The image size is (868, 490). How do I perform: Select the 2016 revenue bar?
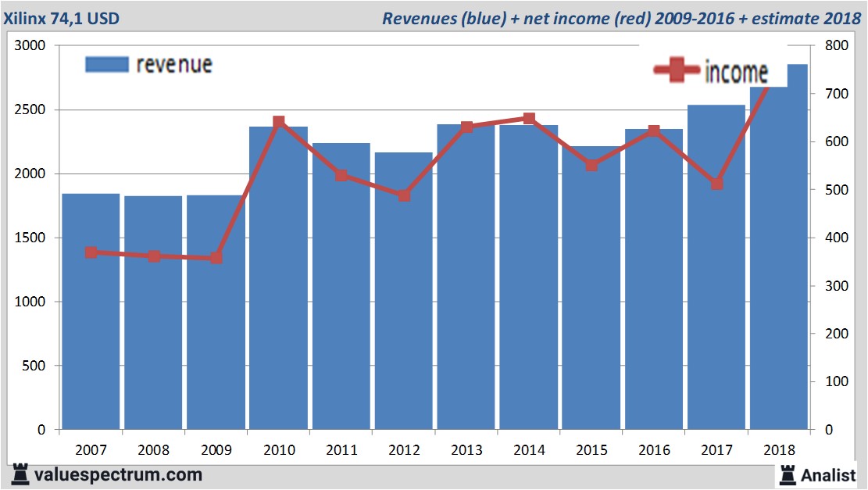[654, 279]
